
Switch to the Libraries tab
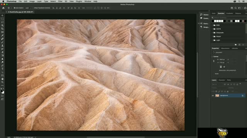pos(235,48)
